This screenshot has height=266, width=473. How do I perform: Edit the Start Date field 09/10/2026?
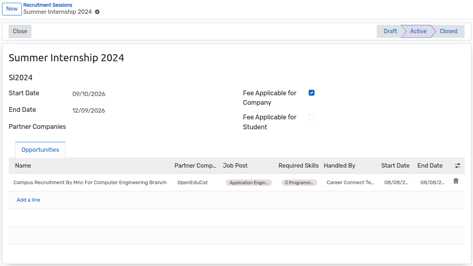(89, 94)
